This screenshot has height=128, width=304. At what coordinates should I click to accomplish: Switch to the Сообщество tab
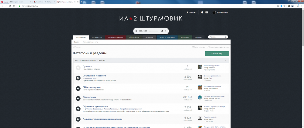[81, 37]
